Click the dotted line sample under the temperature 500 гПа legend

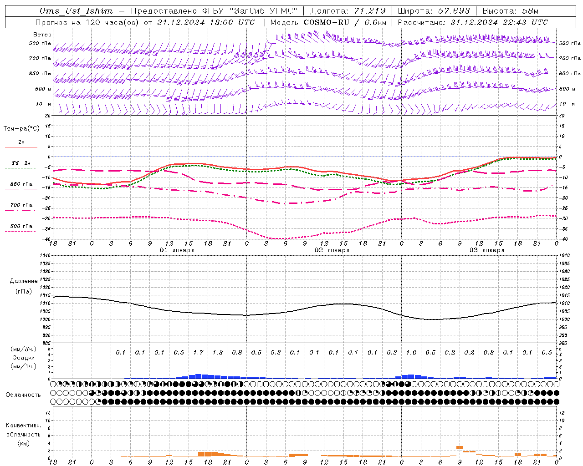tap(20, 231)
